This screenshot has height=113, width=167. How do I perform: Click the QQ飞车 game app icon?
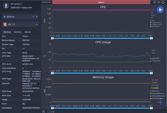click(x=5, y=25)
